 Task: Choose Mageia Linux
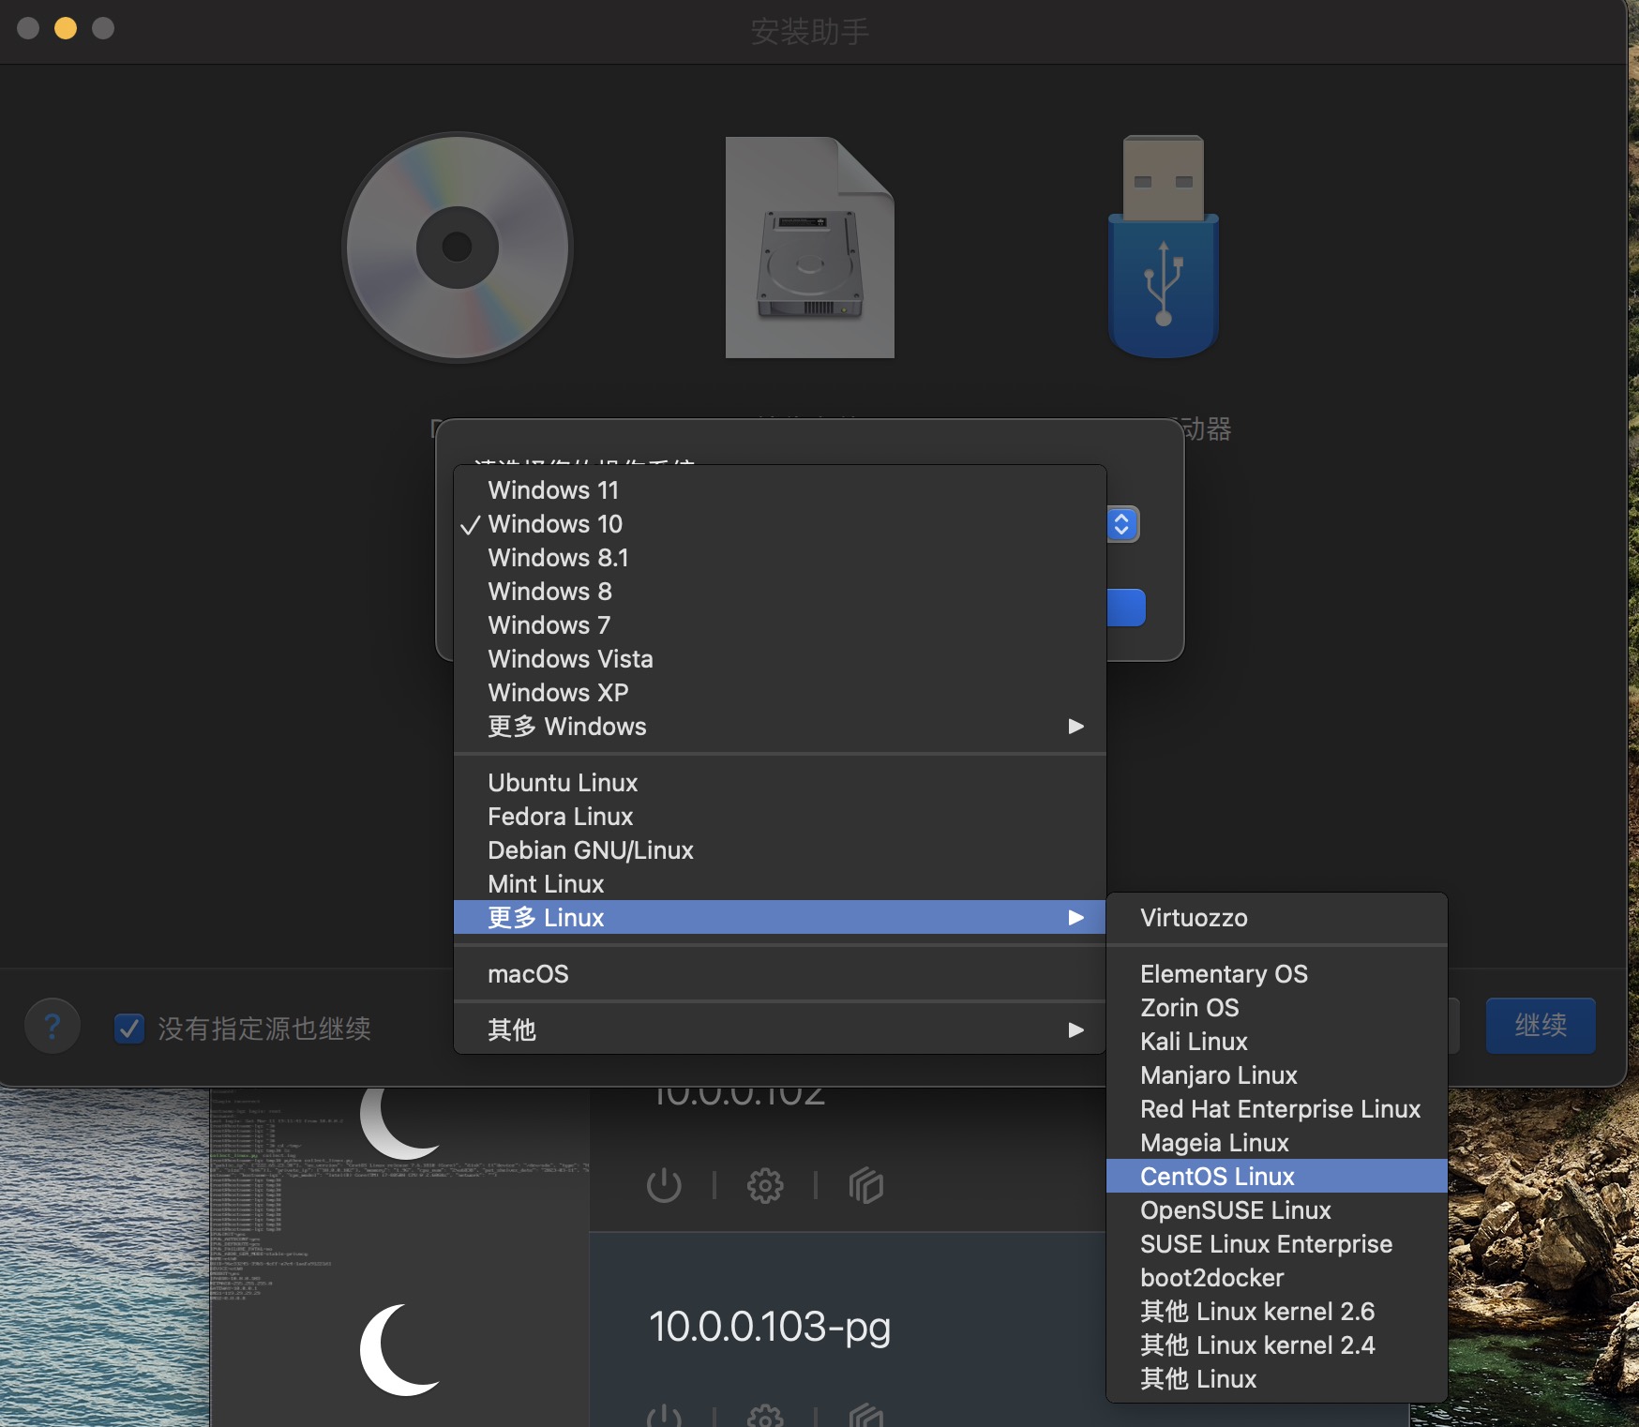1277,1143
